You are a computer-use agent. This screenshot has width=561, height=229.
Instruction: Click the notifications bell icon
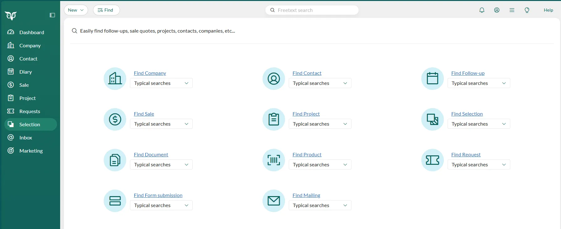point(482,10)
